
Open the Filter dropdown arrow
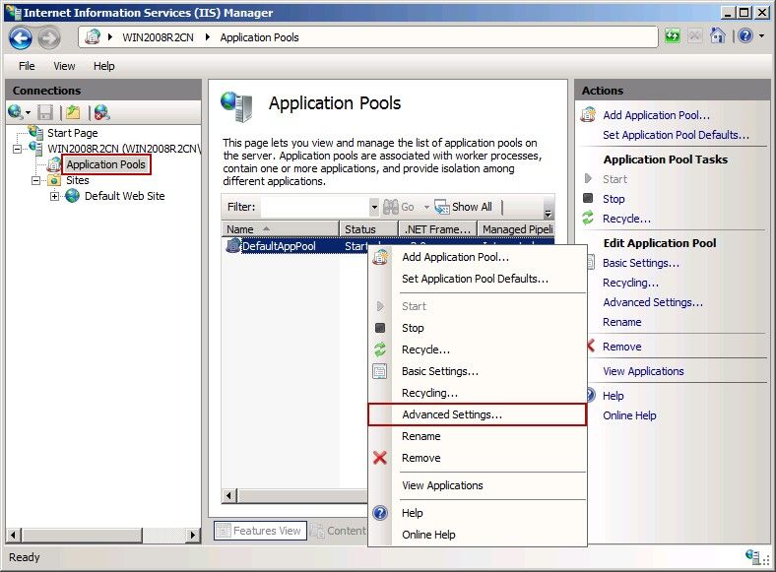373,207
